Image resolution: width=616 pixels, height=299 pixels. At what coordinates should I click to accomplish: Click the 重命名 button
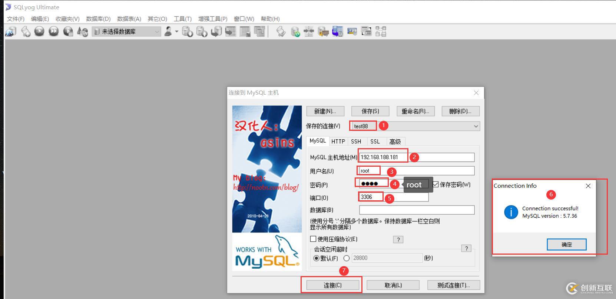click(x=415, y=111)
